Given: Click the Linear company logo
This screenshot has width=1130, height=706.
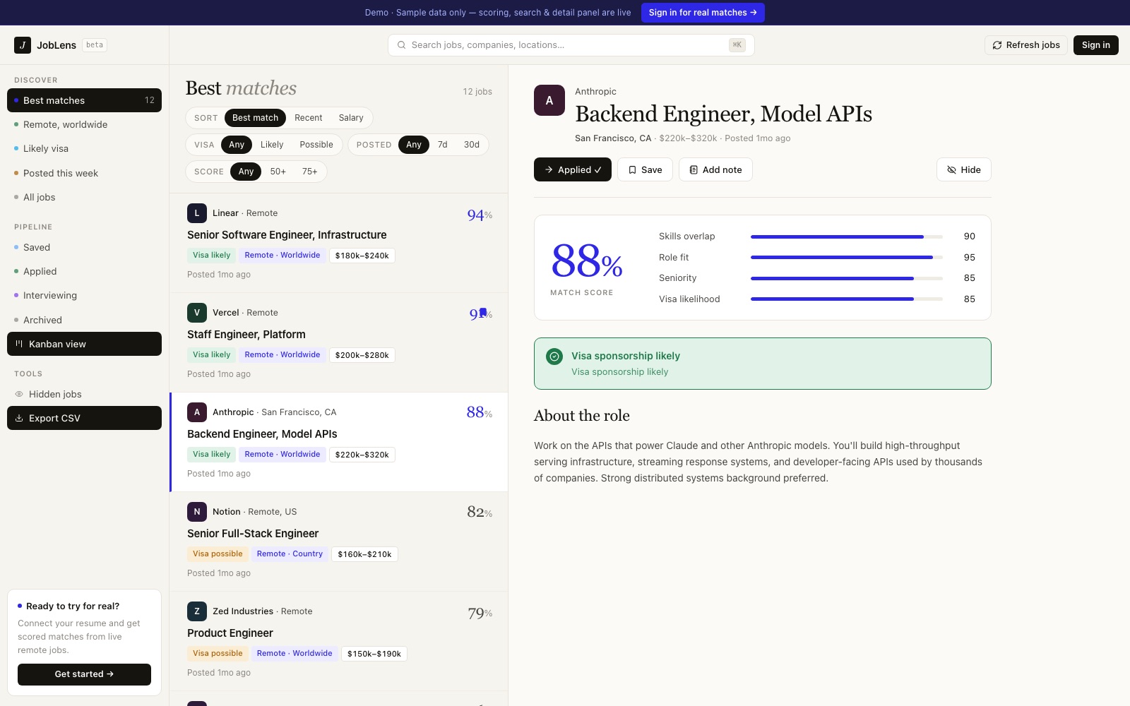Looking at the screenshot, I should click(197, 213).
